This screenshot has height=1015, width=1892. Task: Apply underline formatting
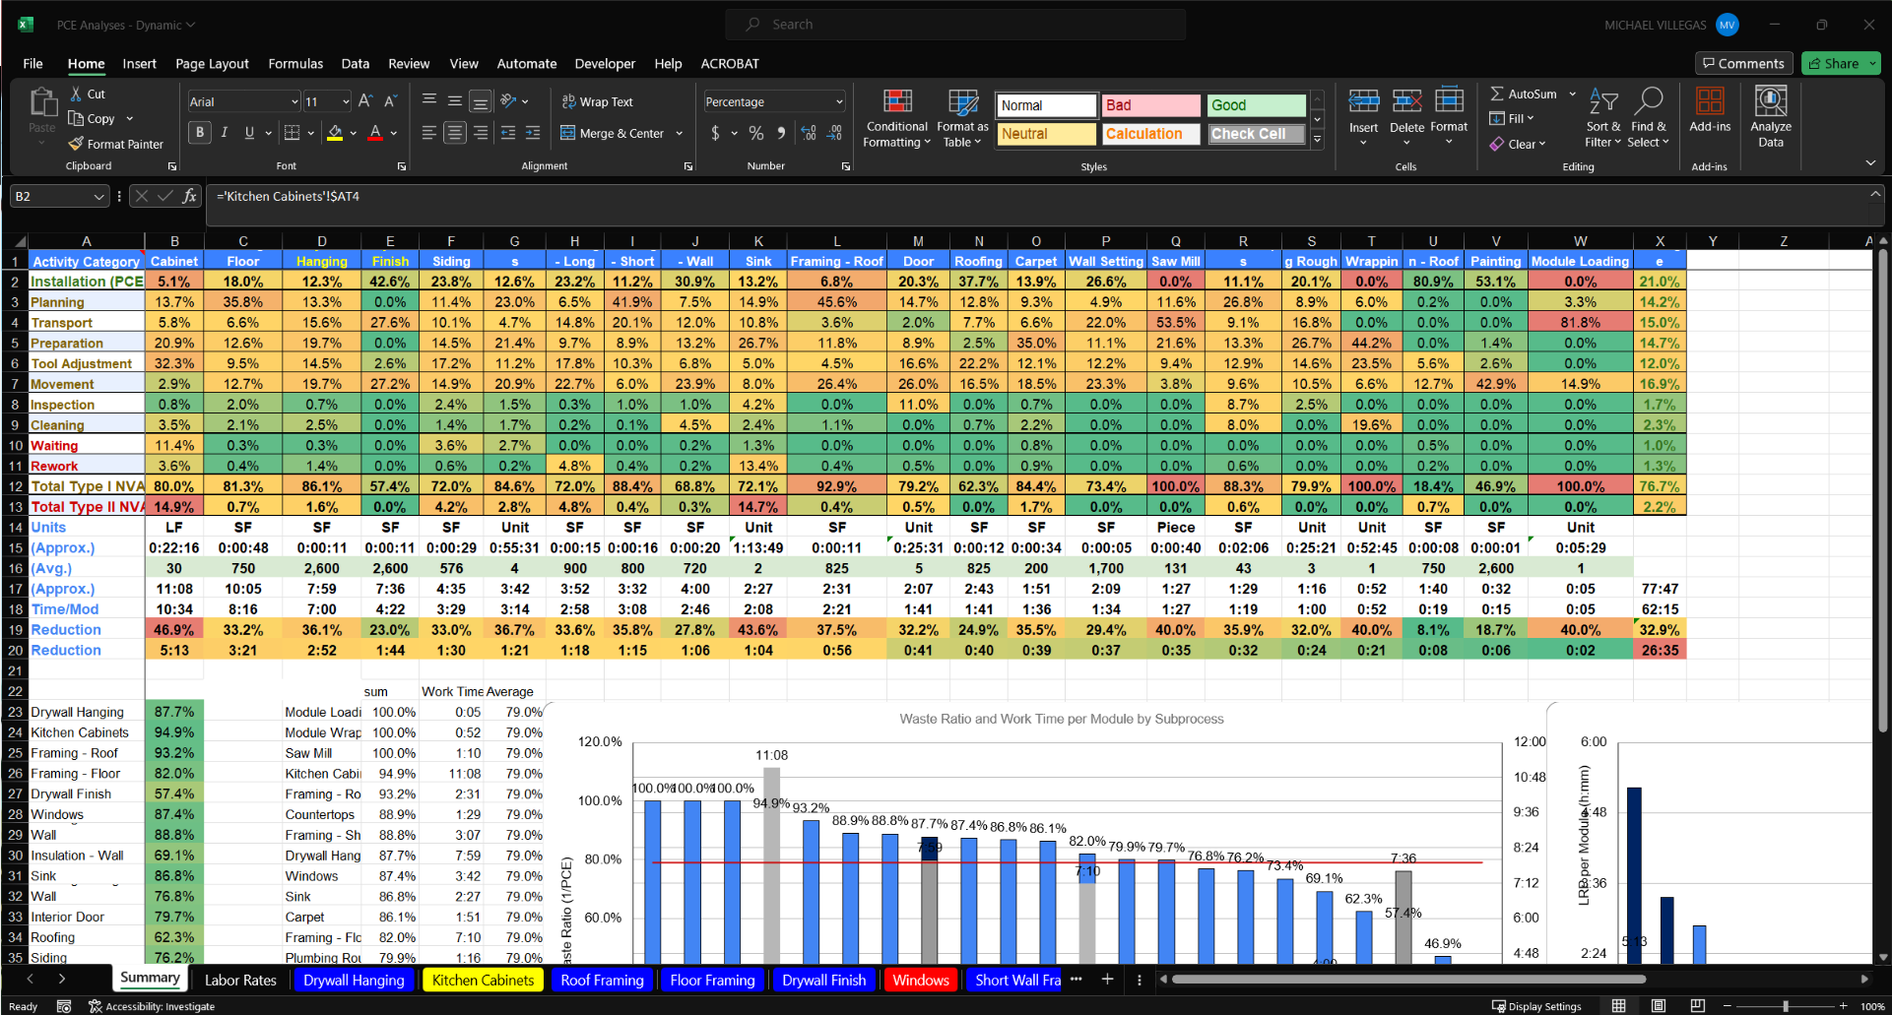(249, 133)
